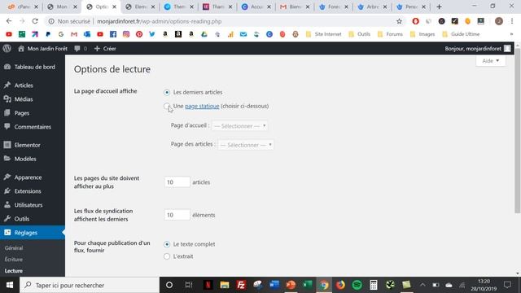The width and height of the screenshot is (521, 293).
Task: Open the 'Page des articles' dropdown
Action: [x=246, y=145]
